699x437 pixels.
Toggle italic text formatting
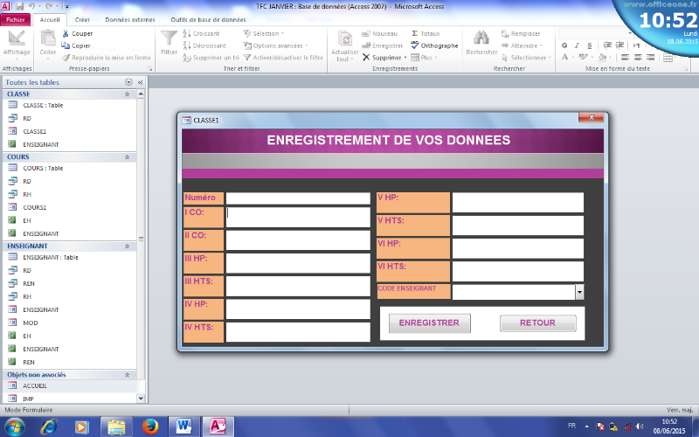577,45
